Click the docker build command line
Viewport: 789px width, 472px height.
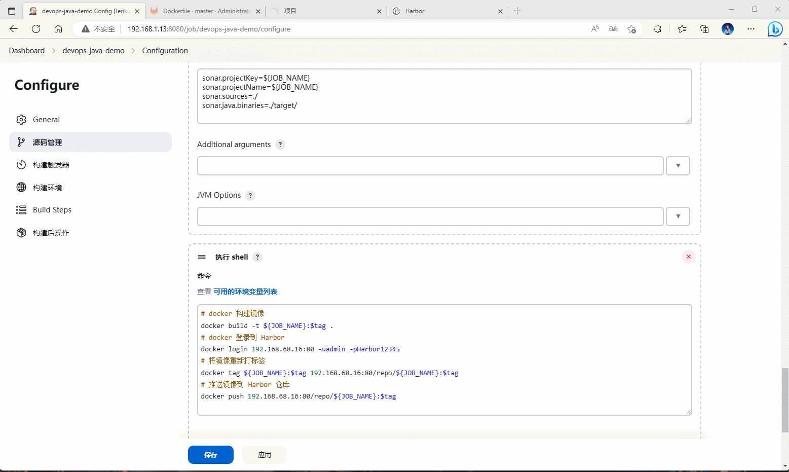pyautogui.click(x=267, y=326)
